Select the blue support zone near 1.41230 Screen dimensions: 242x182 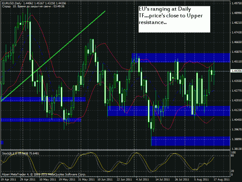tap(169, 111)
